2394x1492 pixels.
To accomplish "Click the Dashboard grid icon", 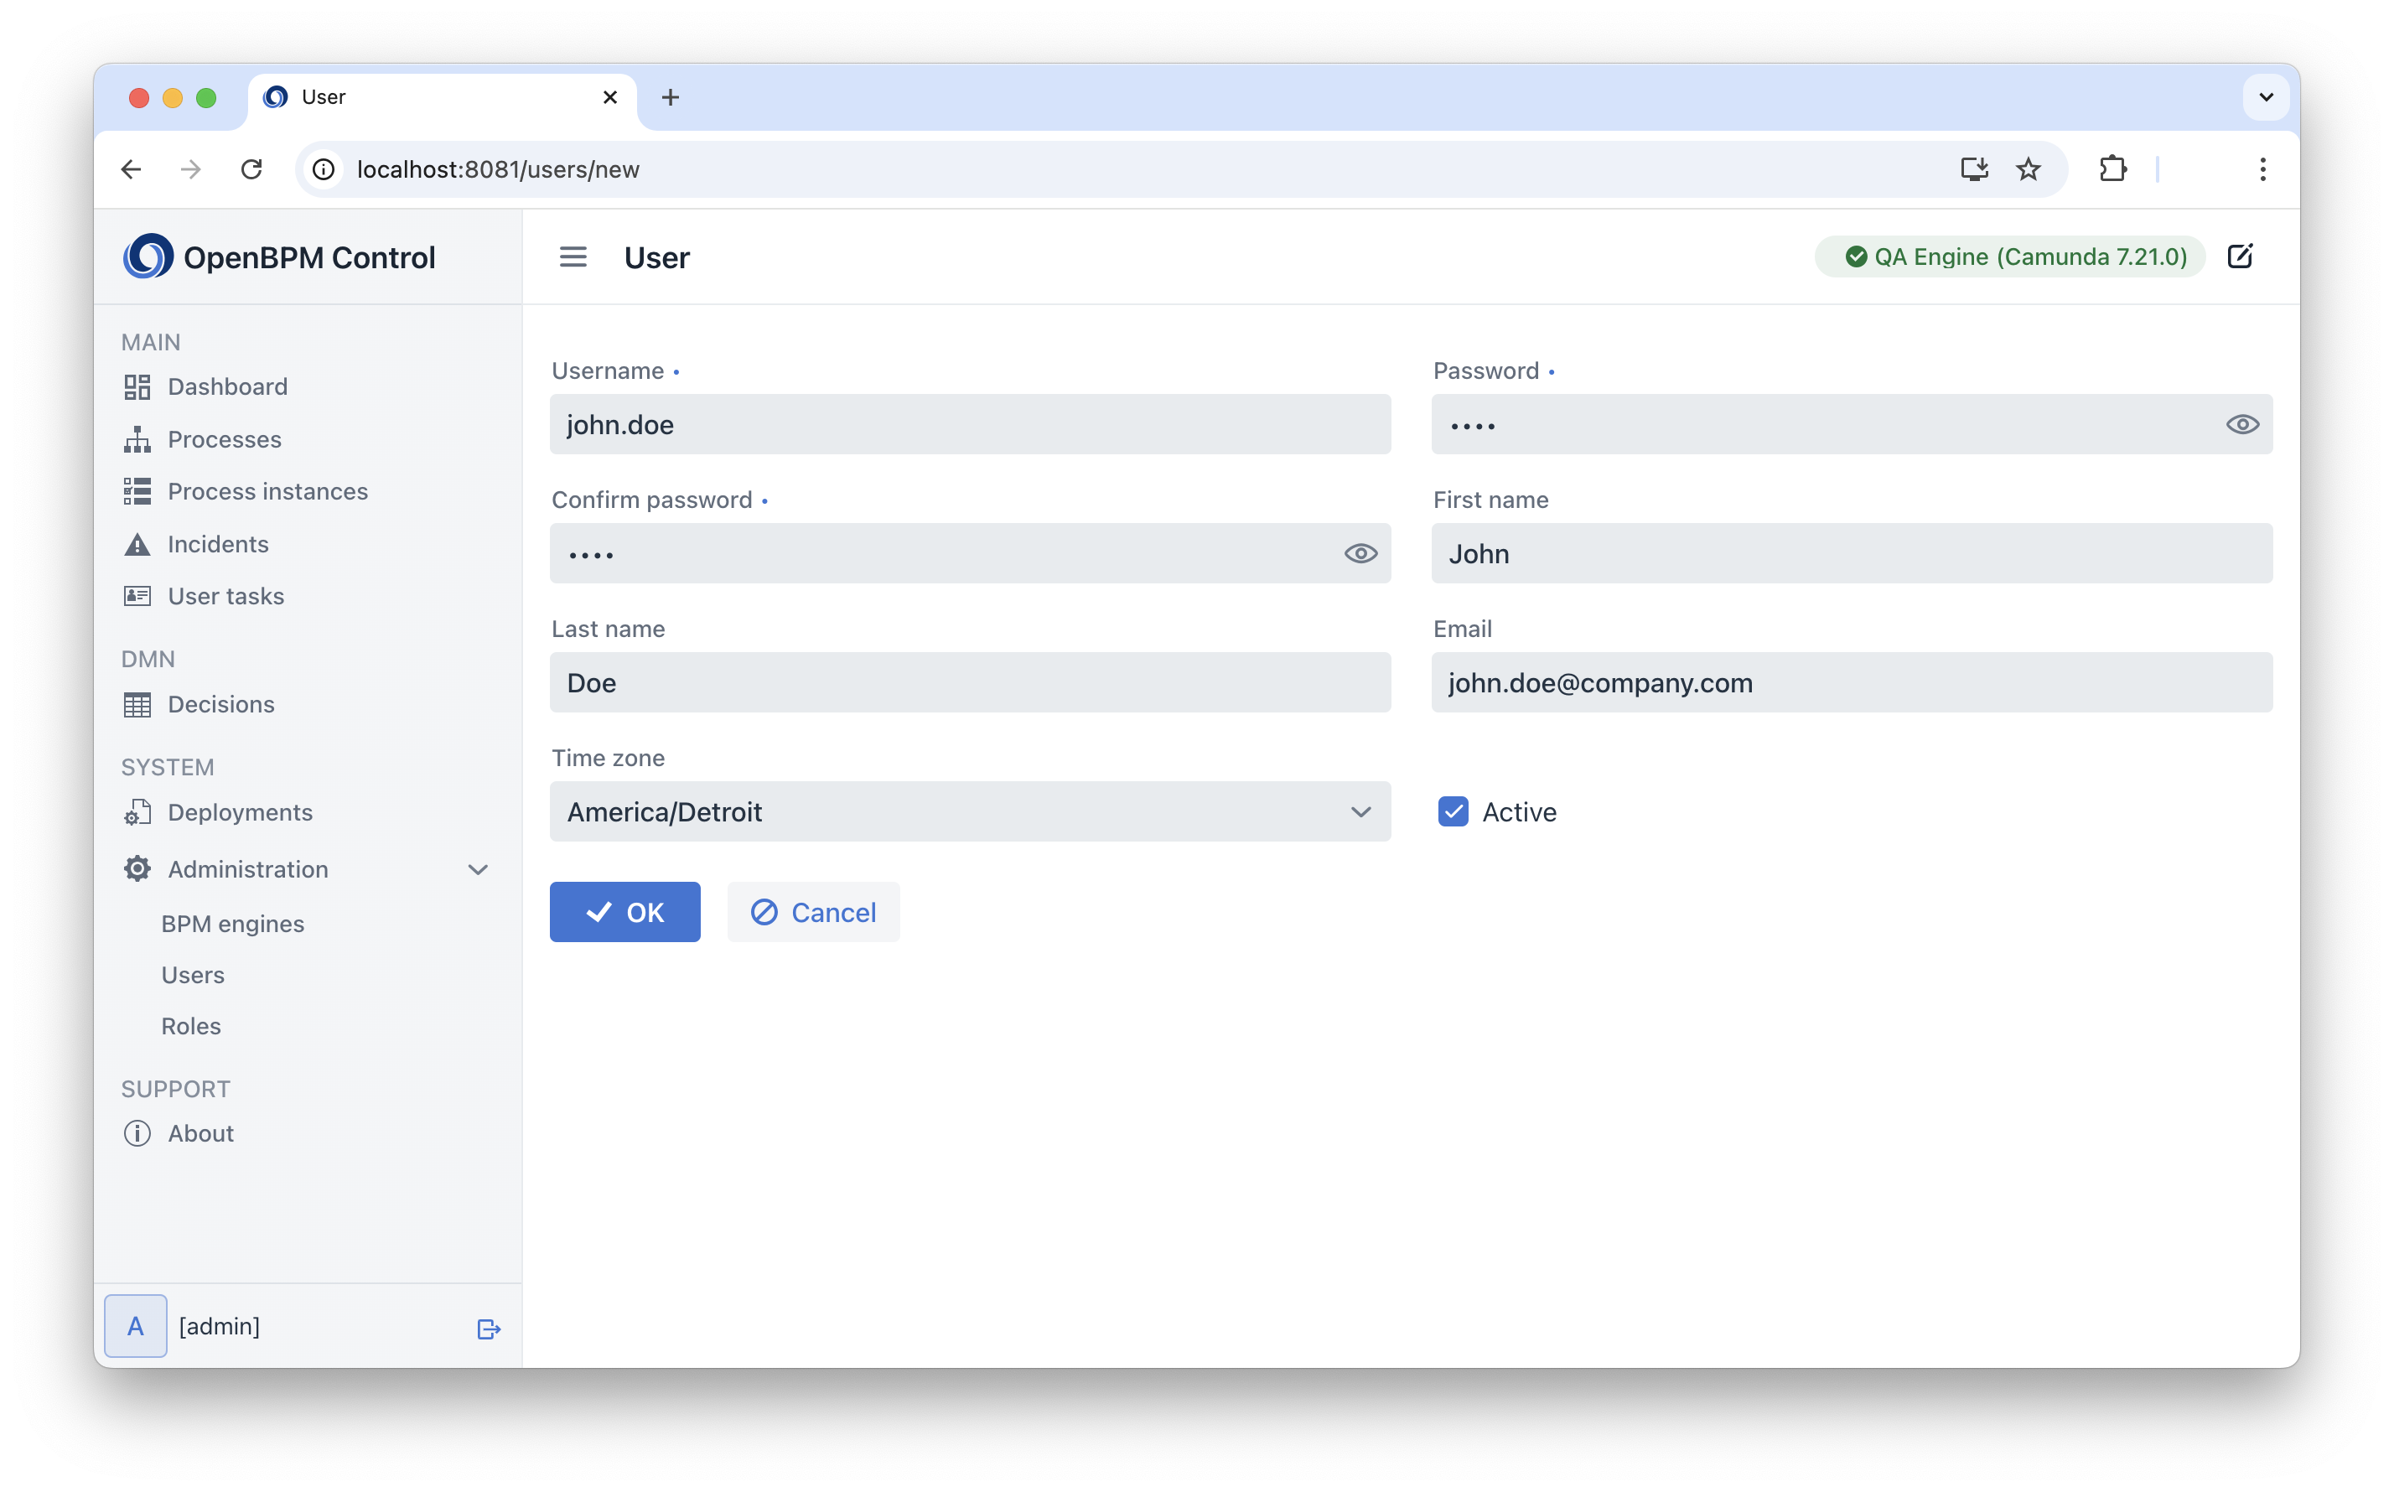I will click(137, 386).
